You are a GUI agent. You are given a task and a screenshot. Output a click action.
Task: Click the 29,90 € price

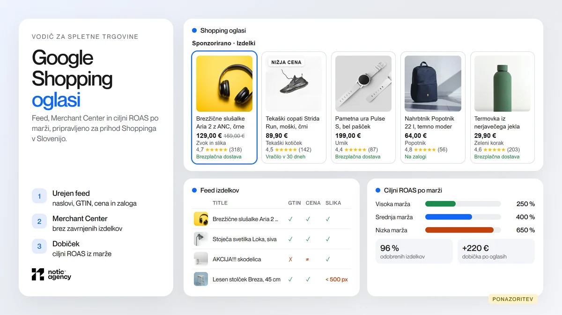pos(486,136)
